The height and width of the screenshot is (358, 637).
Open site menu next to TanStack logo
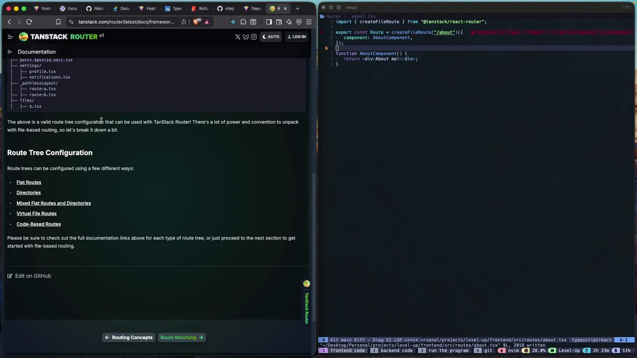click(x=10, y=37)
